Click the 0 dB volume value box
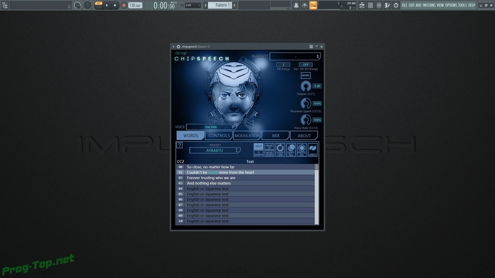 tap(317, 86)
